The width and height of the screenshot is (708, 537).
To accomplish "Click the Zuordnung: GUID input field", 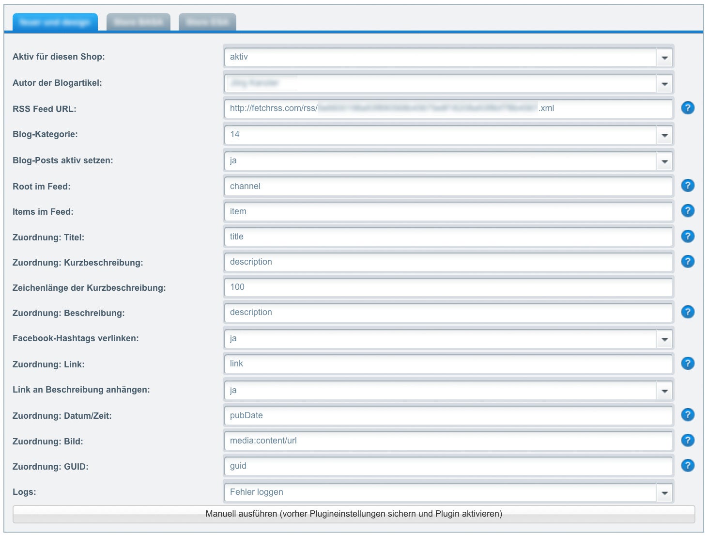I will point(448,466).
